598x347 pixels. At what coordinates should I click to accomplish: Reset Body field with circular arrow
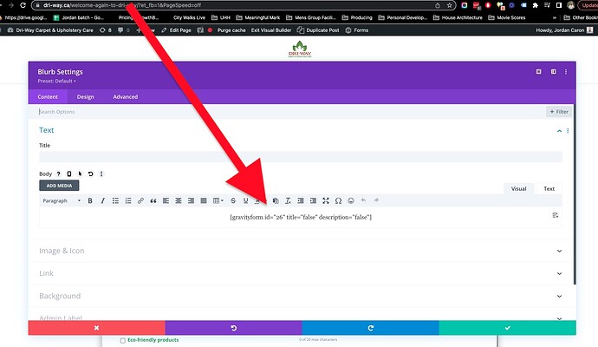(x=91, y=174)
